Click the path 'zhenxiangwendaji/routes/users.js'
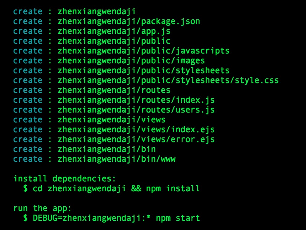The width and height of the screenshot is (306, 230). pos(136,110)
